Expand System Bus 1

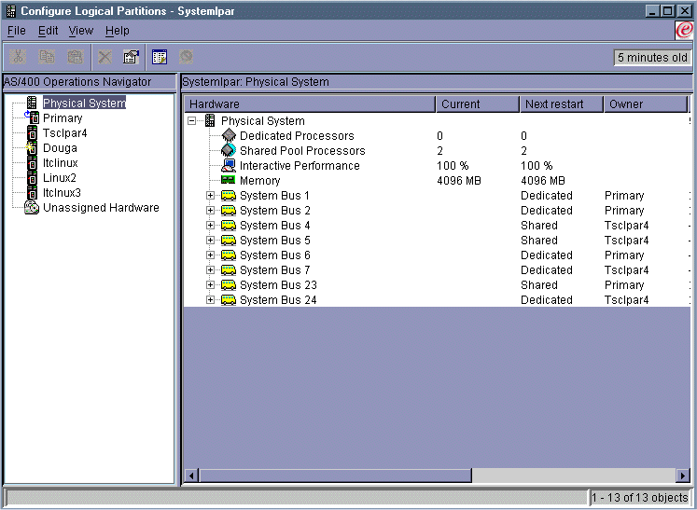pyautogui.click(x=210, y=196)
